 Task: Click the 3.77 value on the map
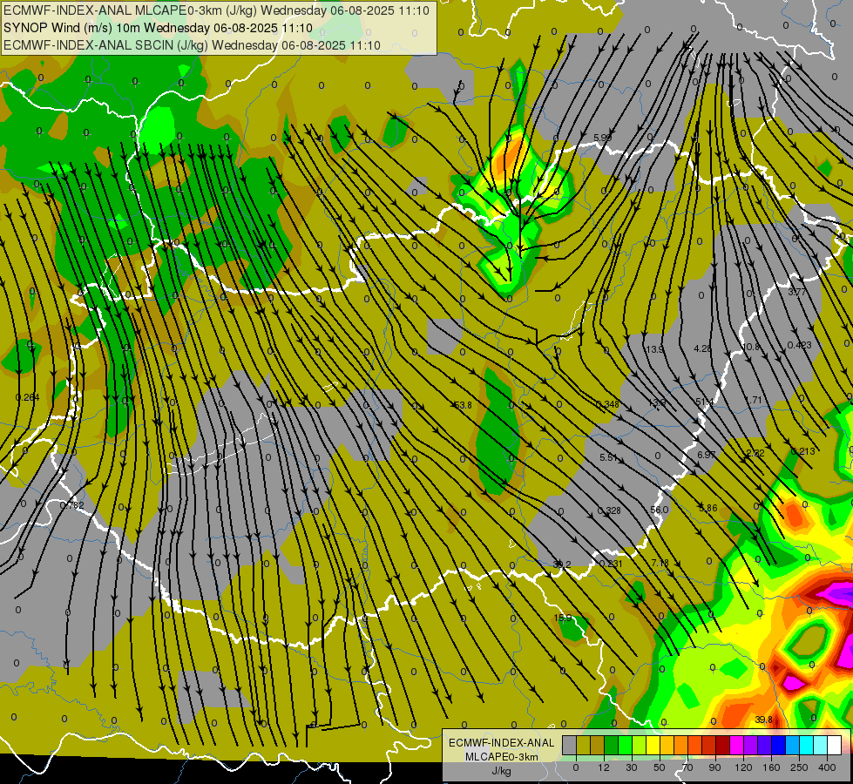pos(797,292)
